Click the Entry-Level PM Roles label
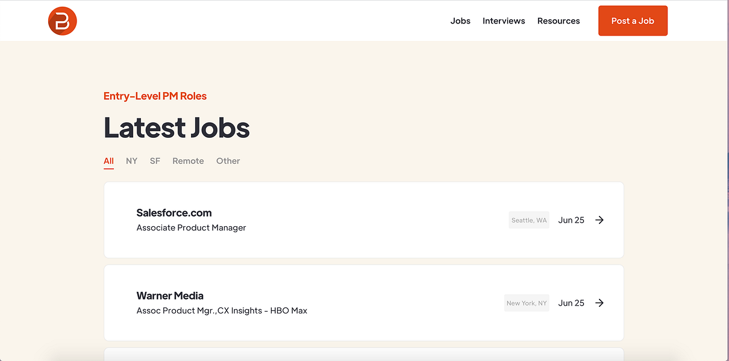 coord(155,96)
